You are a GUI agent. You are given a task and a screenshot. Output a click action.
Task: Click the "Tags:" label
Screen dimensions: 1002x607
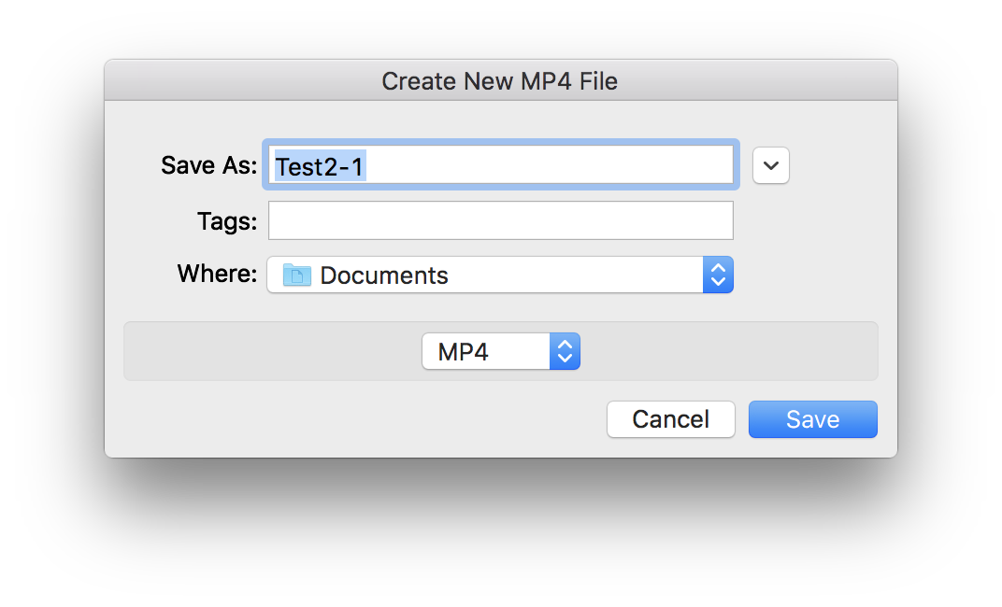(226, 221)
